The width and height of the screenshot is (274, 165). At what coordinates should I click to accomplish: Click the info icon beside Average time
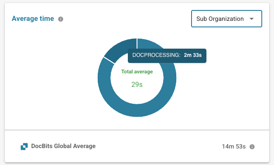point(61,19)
